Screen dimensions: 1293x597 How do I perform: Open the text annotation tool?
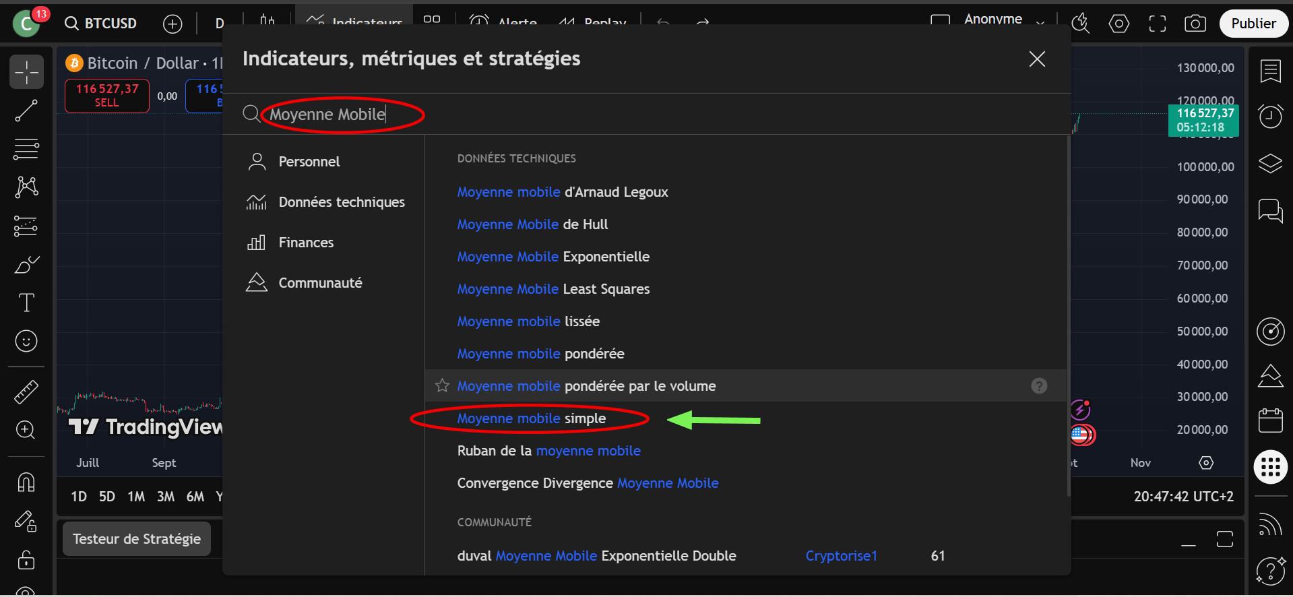26,303
